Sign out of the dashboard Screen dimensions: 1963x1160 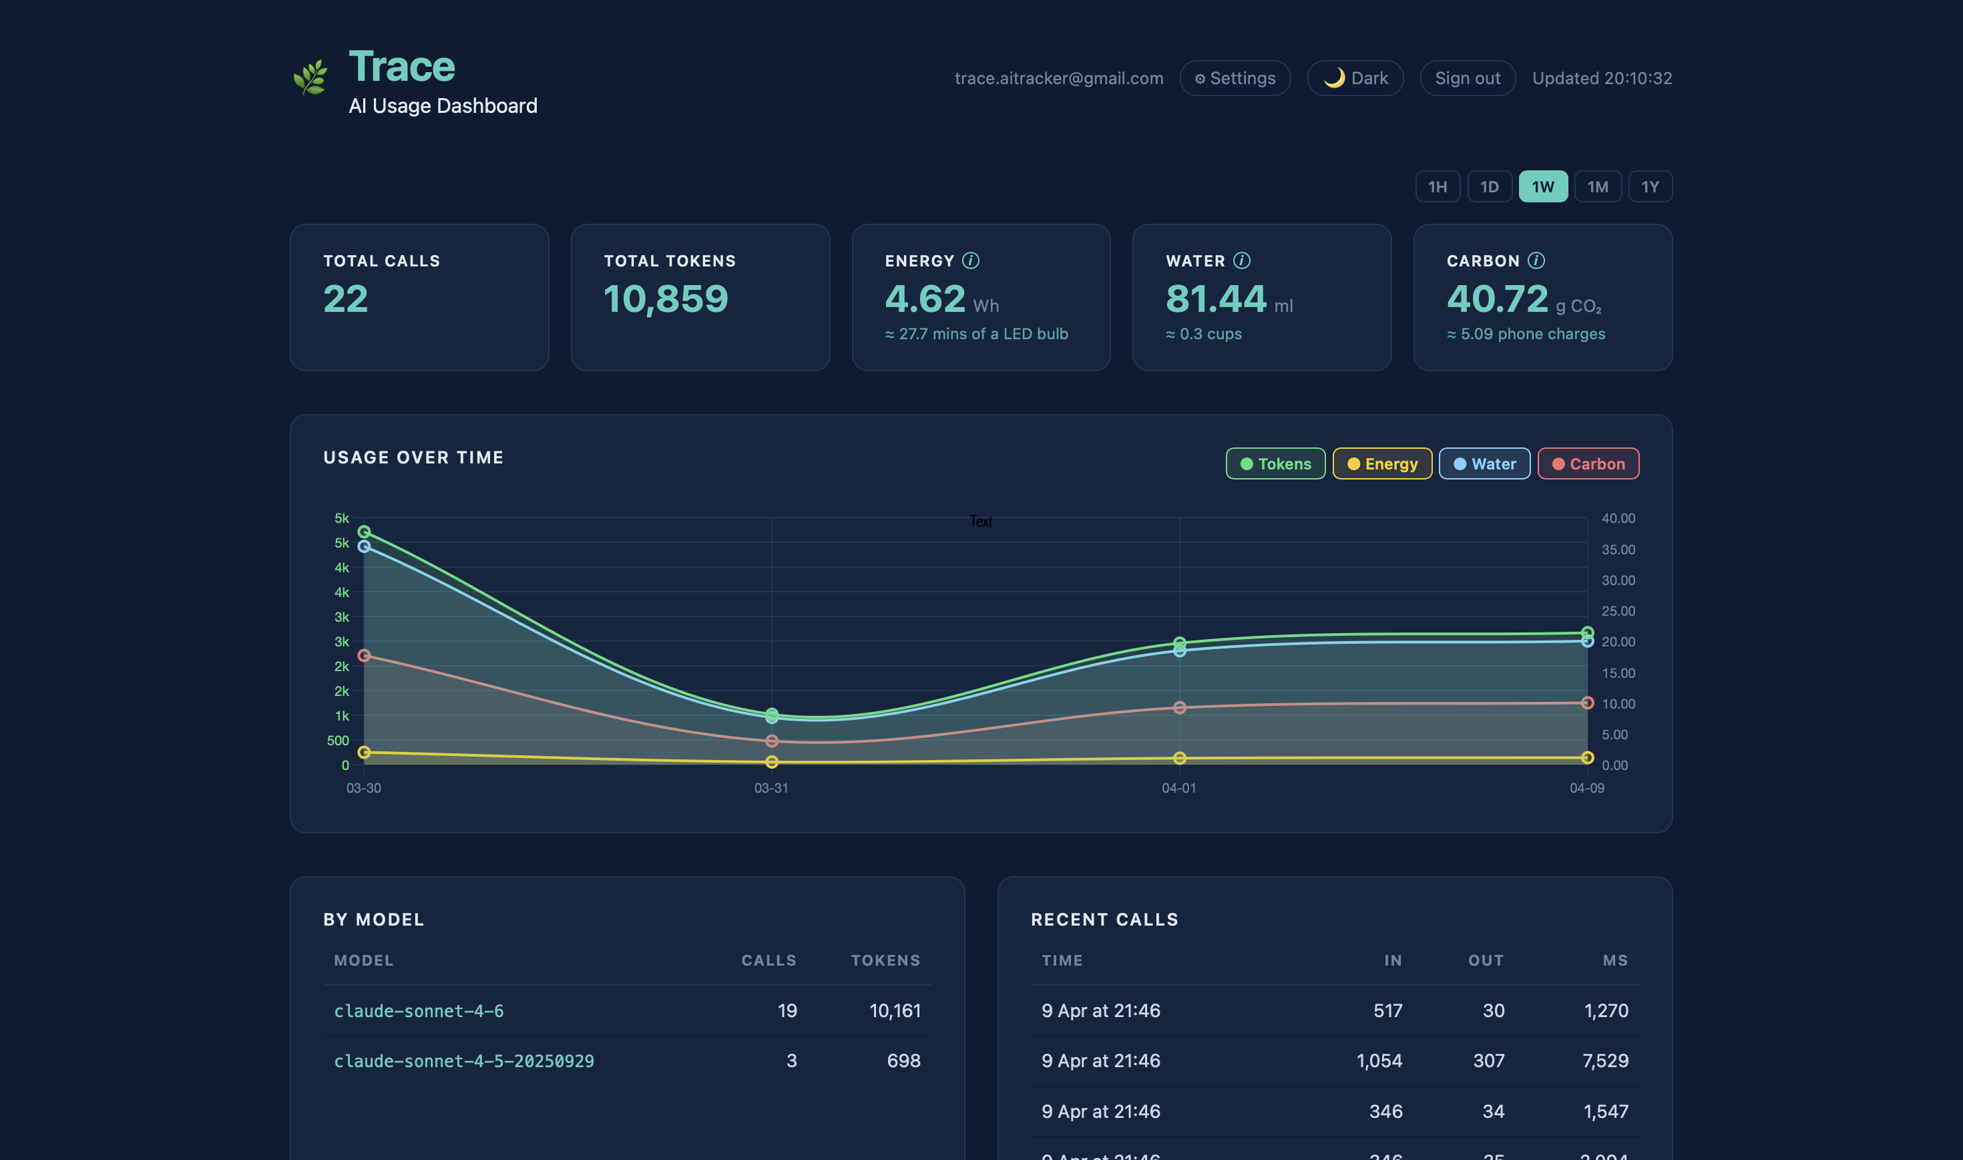pos(1468,78)
